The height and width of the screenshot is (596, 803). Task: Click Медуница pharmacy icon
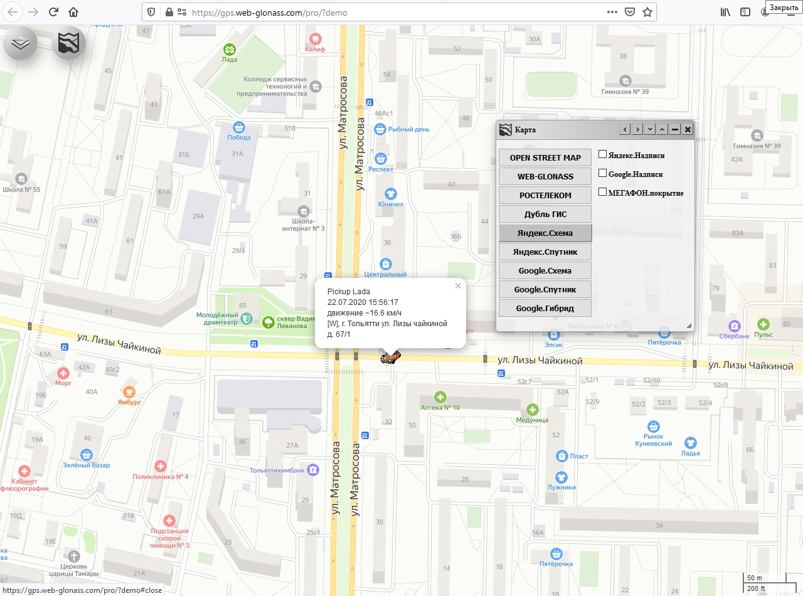coord(533,410)
